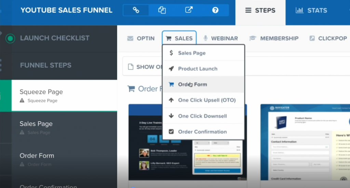Click the FUNNEL STEPS heading

point(46,65)
